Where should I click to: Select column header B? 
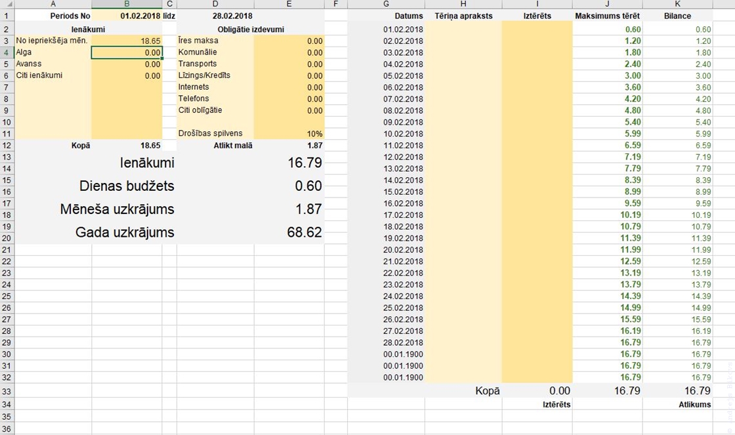tap(127, 5)
